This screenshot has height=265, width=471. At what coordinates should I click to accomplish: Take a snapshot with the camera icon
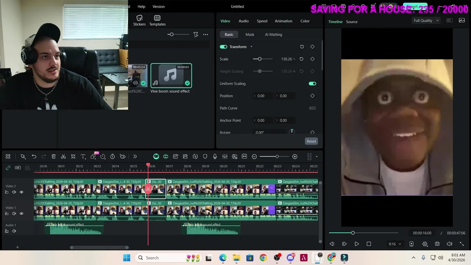pyautogui.click(x=437, y=244)
